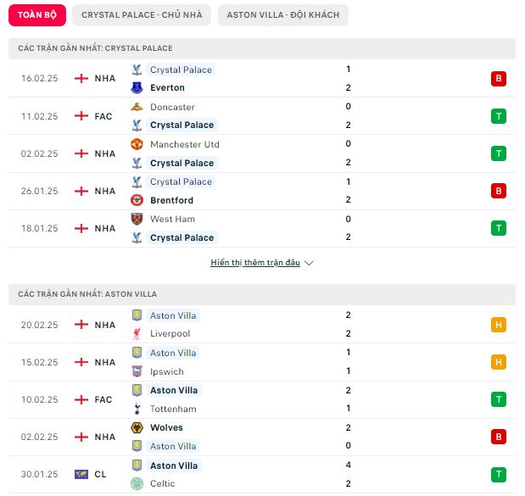Click the Celtic club crest
The height and width of the screenshot is (496, 525).
(137, 483)
